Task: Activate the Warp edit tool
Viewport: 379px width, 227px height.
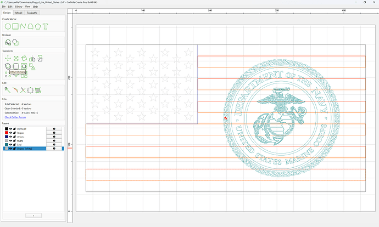Action: point(38,90)
